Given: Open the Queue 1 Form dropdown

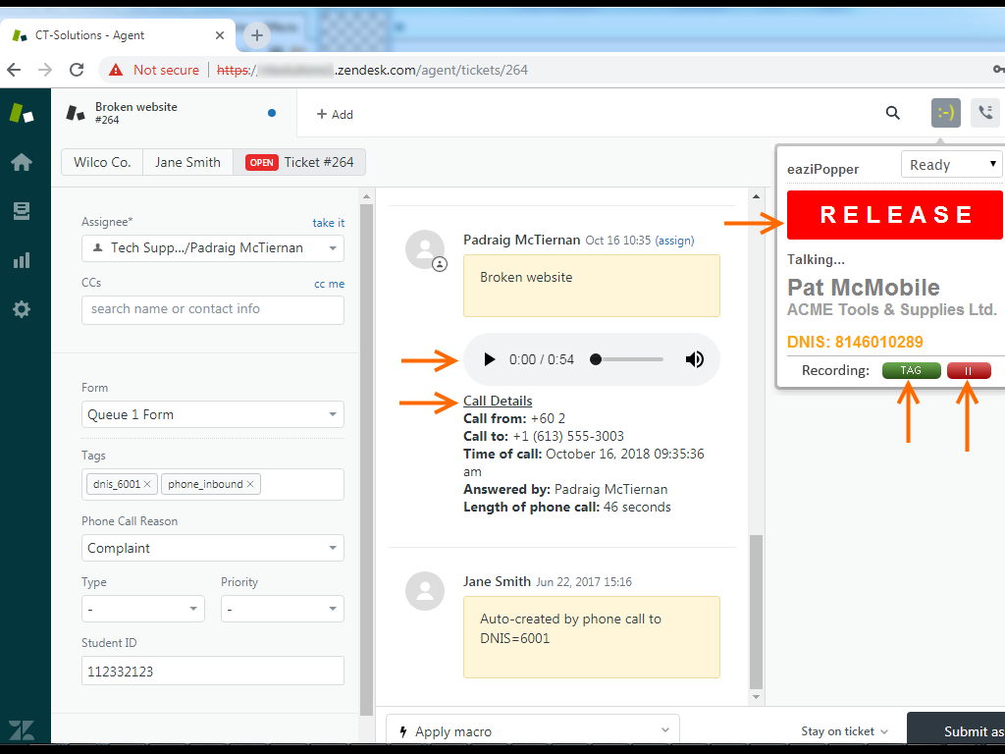Looking at the screenshot, I should pos(212,414).
